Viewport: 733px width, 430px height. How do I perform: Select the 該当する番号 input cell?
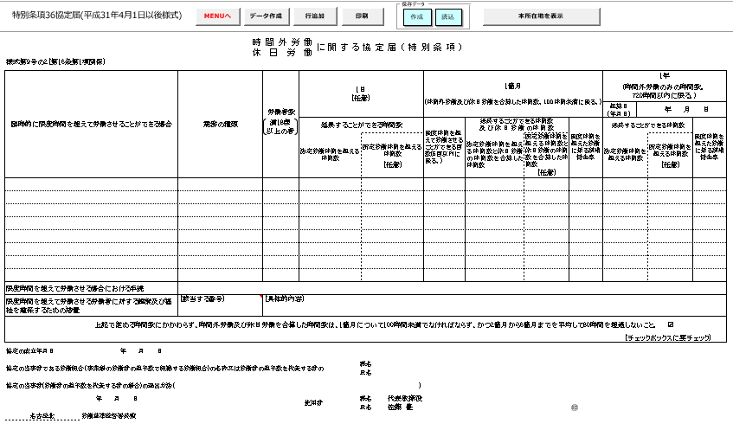coord(220,305)
